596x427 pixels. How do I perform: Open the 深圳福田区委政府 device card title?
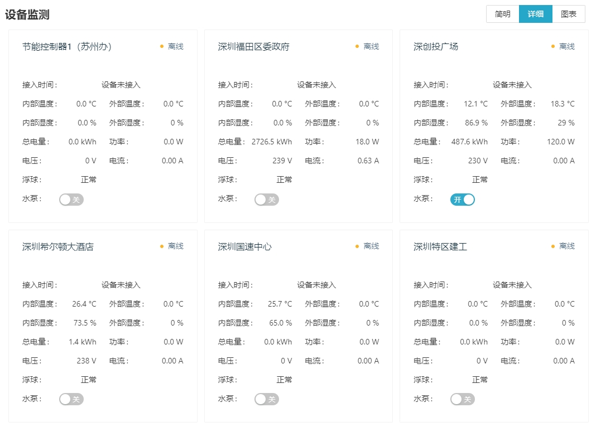254,46
